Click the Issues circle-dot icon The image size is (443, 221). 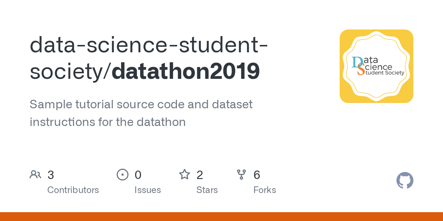[123, 175]
